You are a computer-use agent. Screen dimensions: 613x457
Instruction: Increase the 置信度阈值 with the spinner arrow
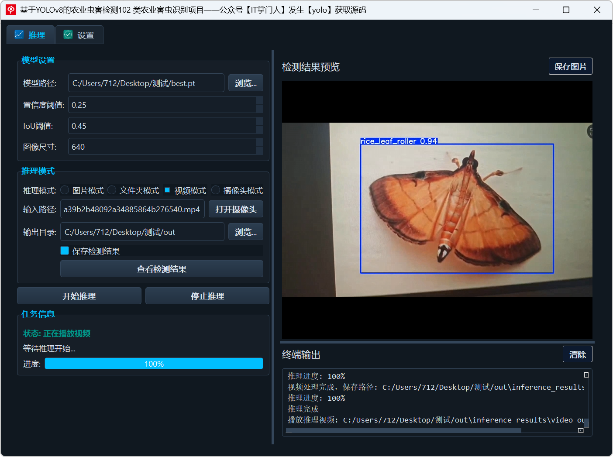[x=259, y=100]
